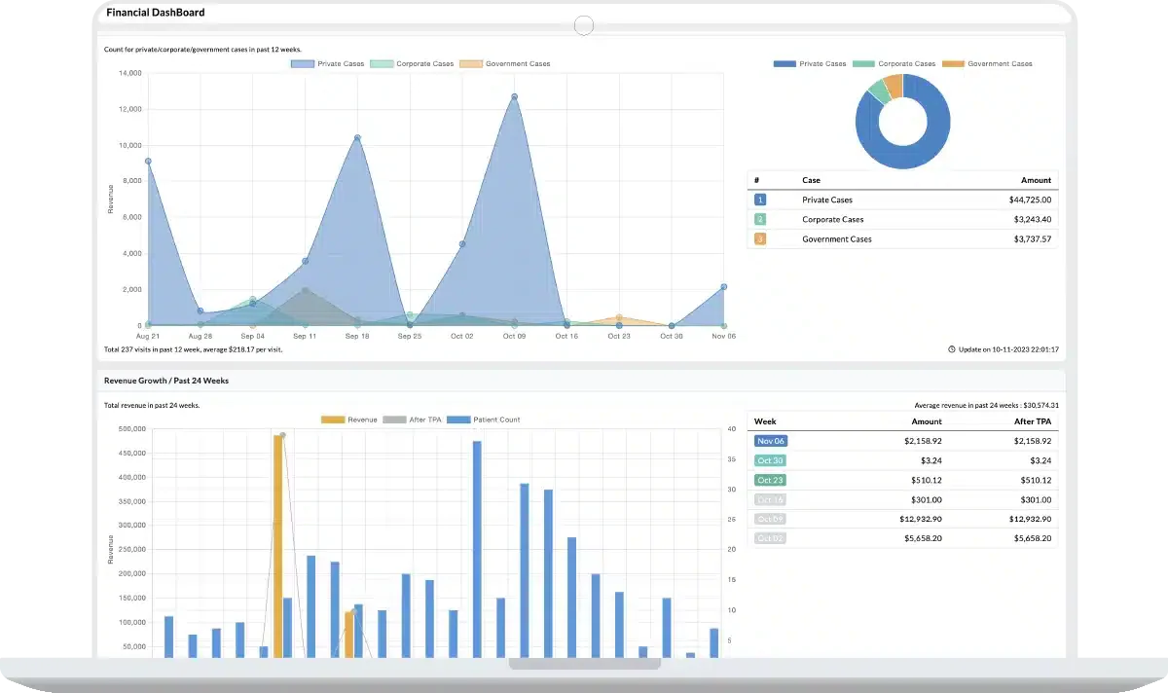Click the Nov 06 week badge
The height and width of the screenshot is (693, 1168).
770,441
